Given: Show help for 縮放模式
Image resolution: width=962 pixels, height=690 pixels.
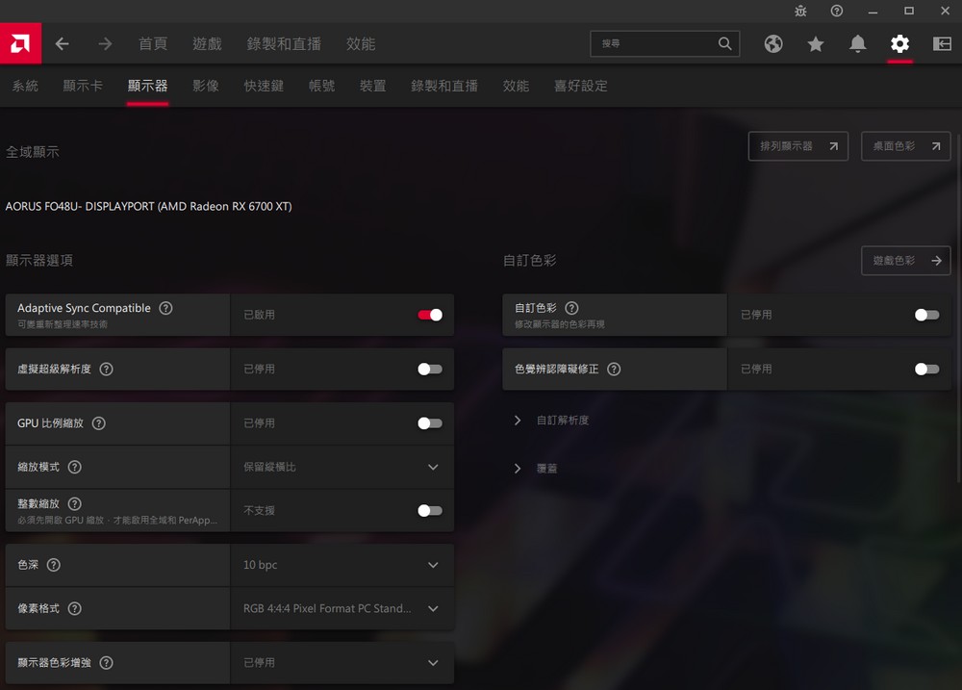Looking at the screenshot, I should (x=75, y=467).
